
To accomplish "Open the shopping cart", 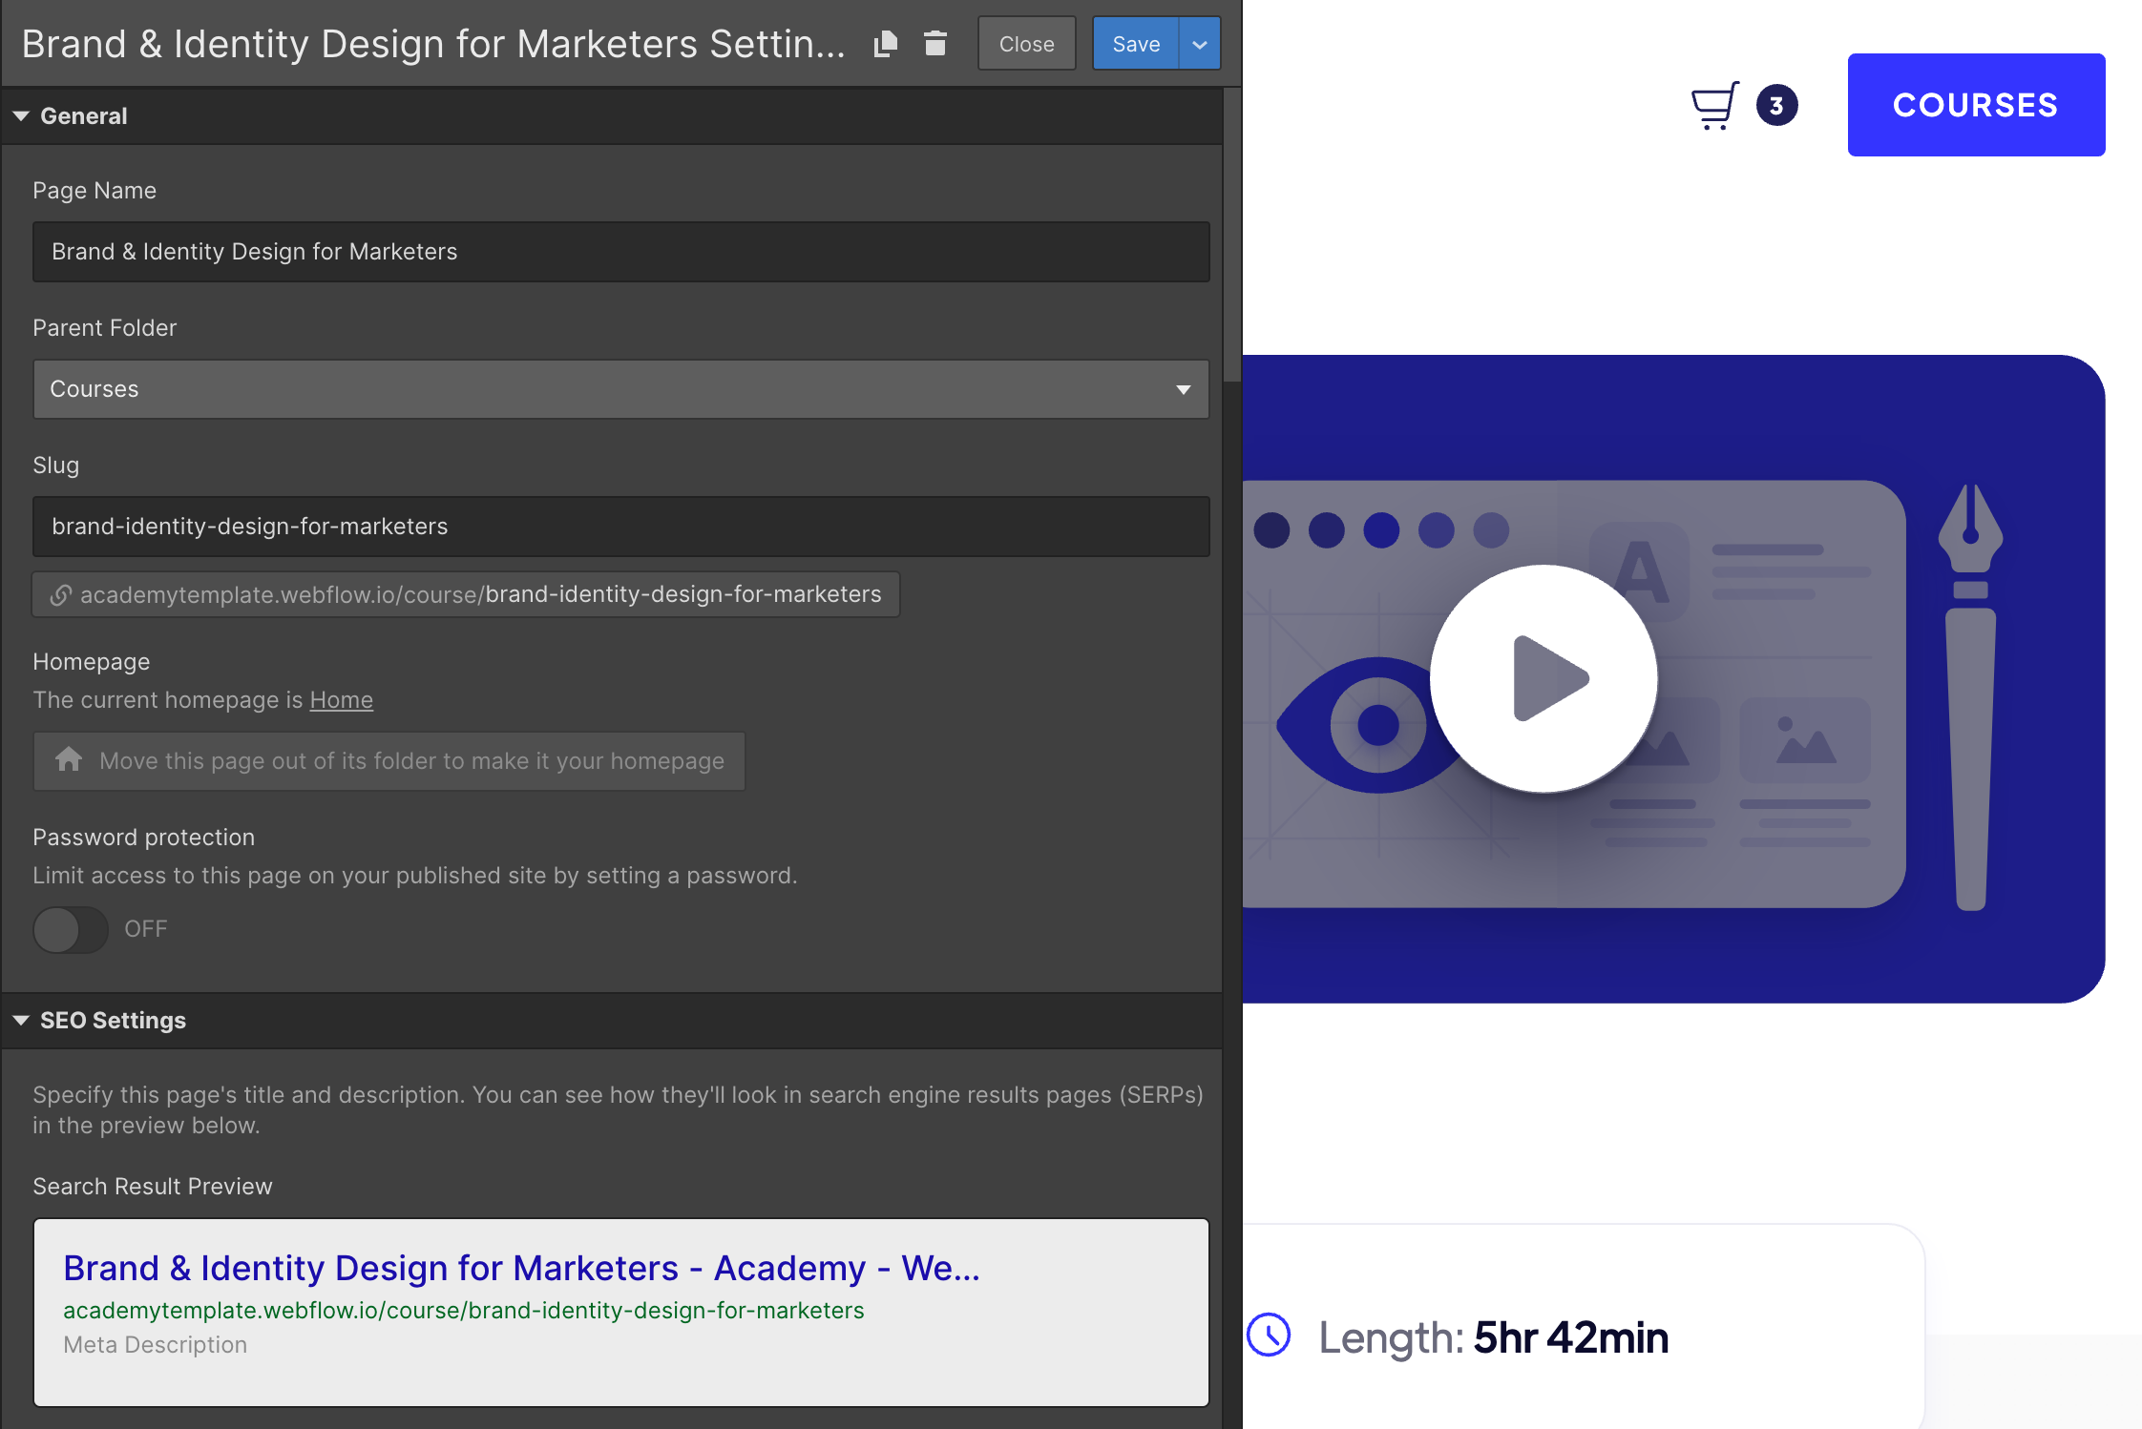I will coord(1715,105).
